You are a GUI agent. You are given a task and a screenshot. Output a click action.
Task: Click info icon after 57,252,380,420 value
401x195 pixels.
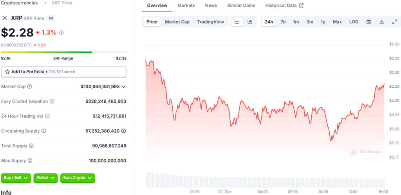[x=123, y=131]
